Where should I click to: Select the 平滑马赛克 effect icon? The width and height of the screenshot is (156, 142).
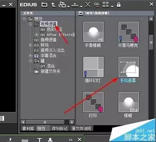129,32
